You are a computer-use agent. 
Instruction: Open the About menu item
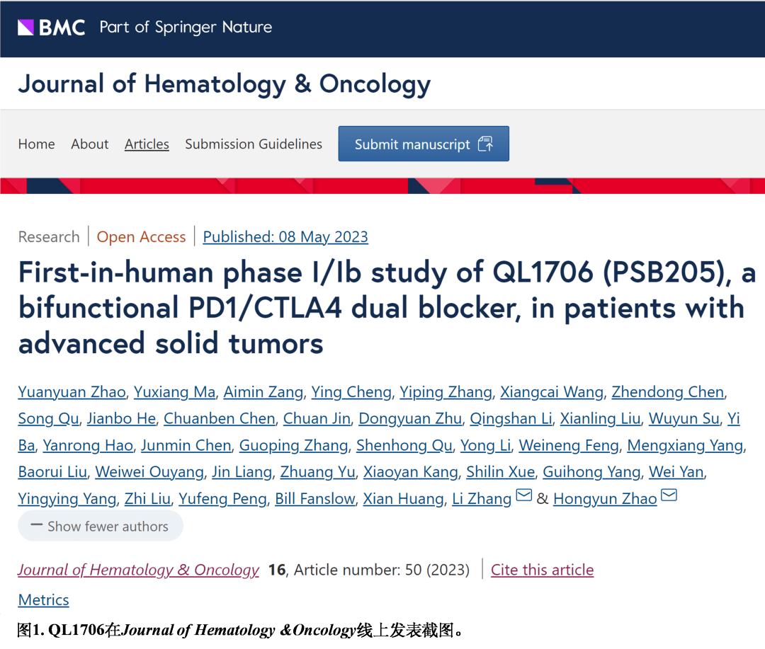[x=90, y=144]
